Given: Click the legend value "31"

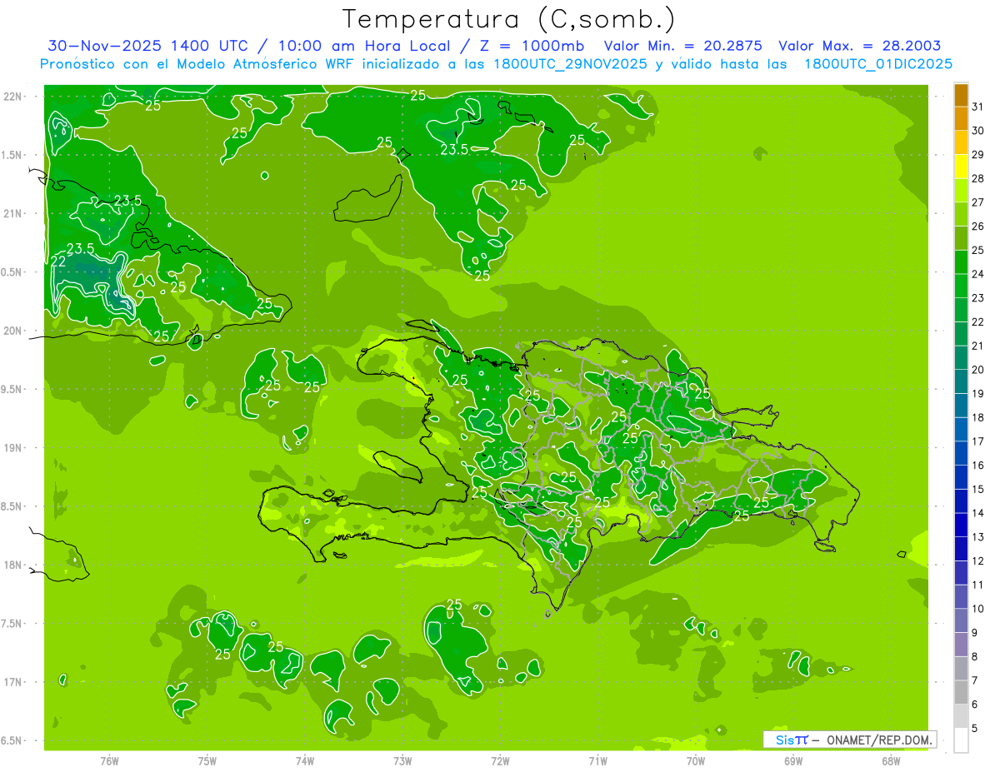Looking at the screenshot, I should point(977,107).
